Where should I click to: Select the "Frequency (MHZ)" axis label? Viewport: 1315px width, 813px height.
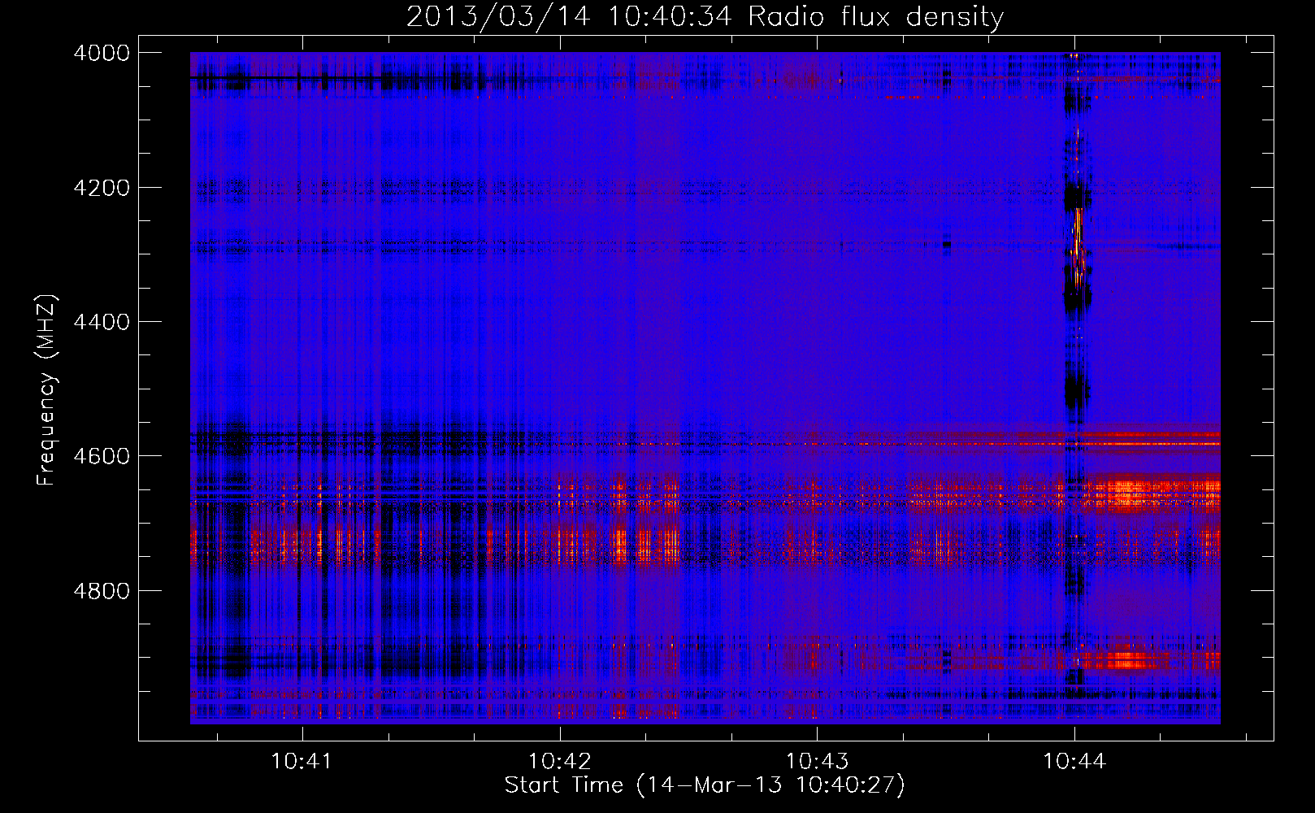click(x=46, y=390)
